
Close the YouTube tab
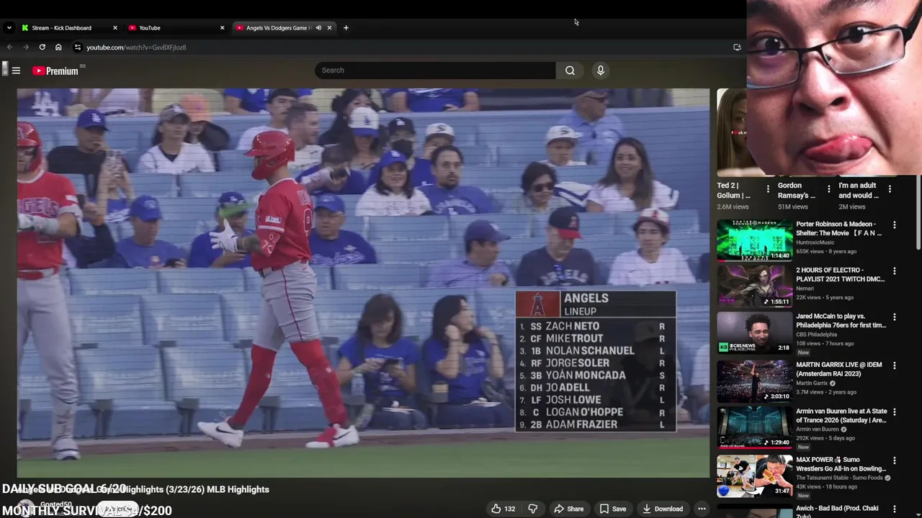(x=223, y=28)
